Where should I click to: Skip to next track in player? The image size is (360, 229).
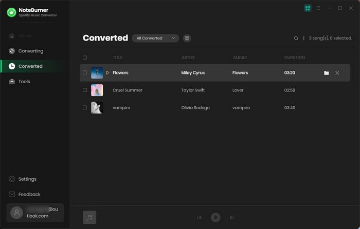pyautogui.click(x=232, y=217)
